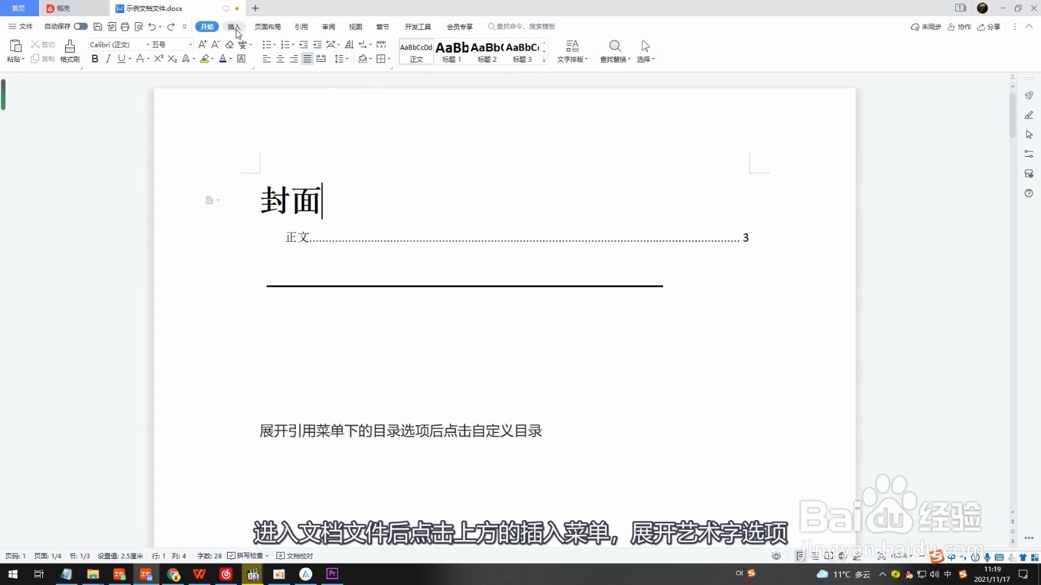
Task: Click the Undo arrow icon
Action: [x=152, y=27]
